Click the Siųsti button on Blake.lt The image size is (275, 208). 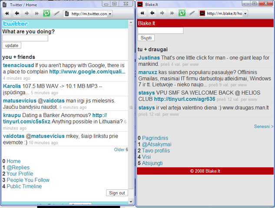tap(146, 38)
